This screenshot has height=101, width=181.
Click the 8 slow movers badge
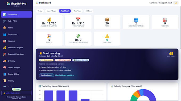(x=46, y=60)
